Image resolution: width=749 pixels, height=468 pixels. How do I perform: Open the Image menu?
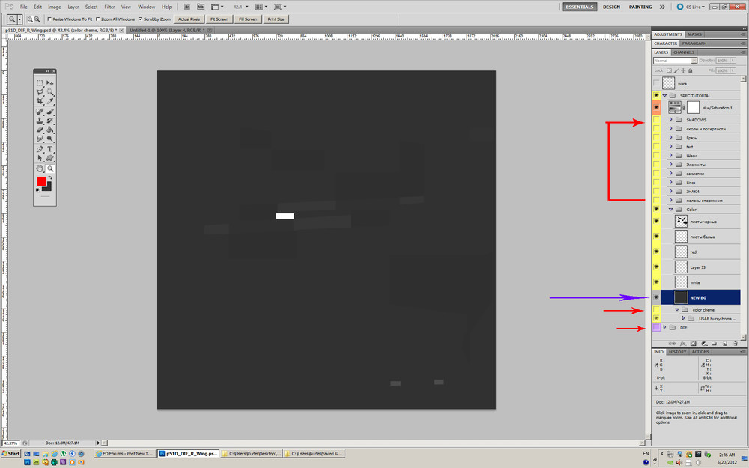tap(55, 7)
